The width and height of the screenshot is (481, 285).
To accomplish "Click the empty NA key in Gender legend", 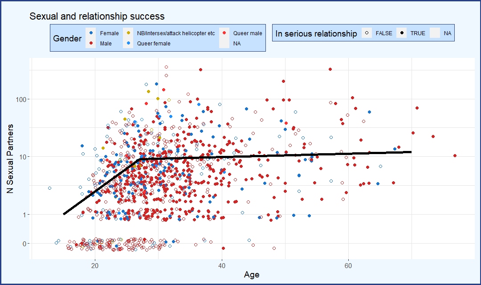I will pos(224,43).
